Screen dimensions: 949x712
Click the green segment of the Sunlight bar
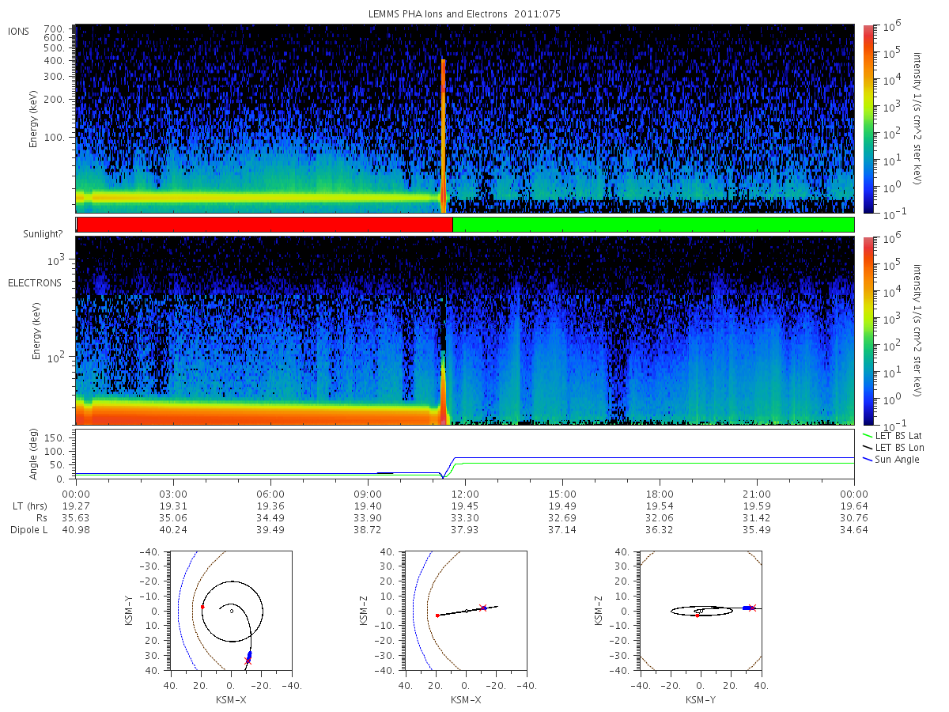tap(653, 225)
